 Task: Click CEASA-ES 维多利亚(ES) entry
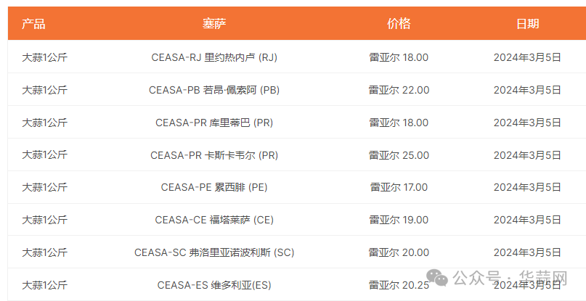[214, 285]
